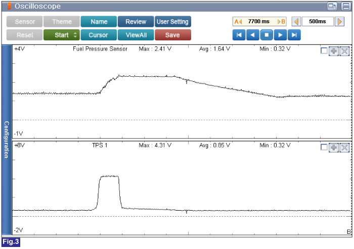The width and height of the screenshot is (354, 249).
Task: Click the -2V scale label
Action: [x=19, y=230]
